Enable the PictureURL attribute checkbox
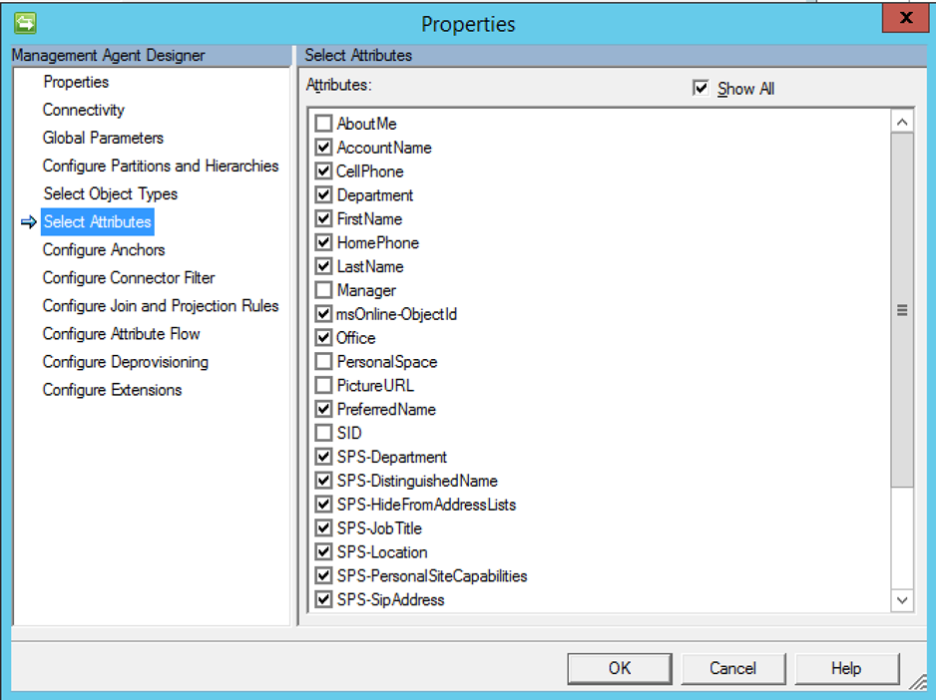The height and width of the screenshot is (700, 936). coord(323,385)
